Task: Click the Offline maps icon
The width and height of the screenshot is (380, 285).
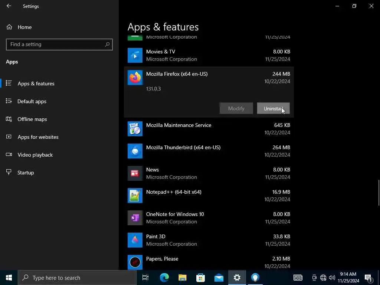Action: click(x=9, y=119)
